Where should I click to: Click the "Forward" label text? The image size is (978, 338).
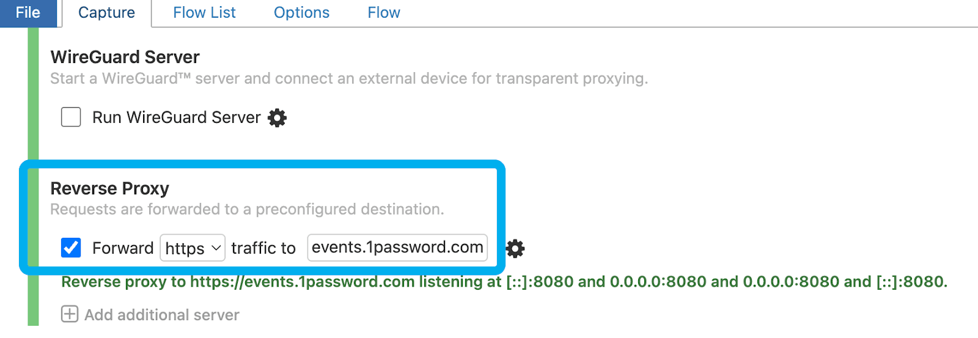click(123, 248)
